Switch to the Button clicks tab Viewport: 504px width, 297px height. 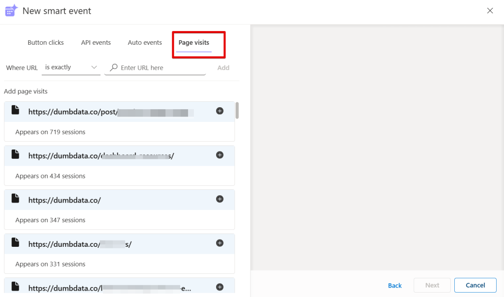point(46,43)
